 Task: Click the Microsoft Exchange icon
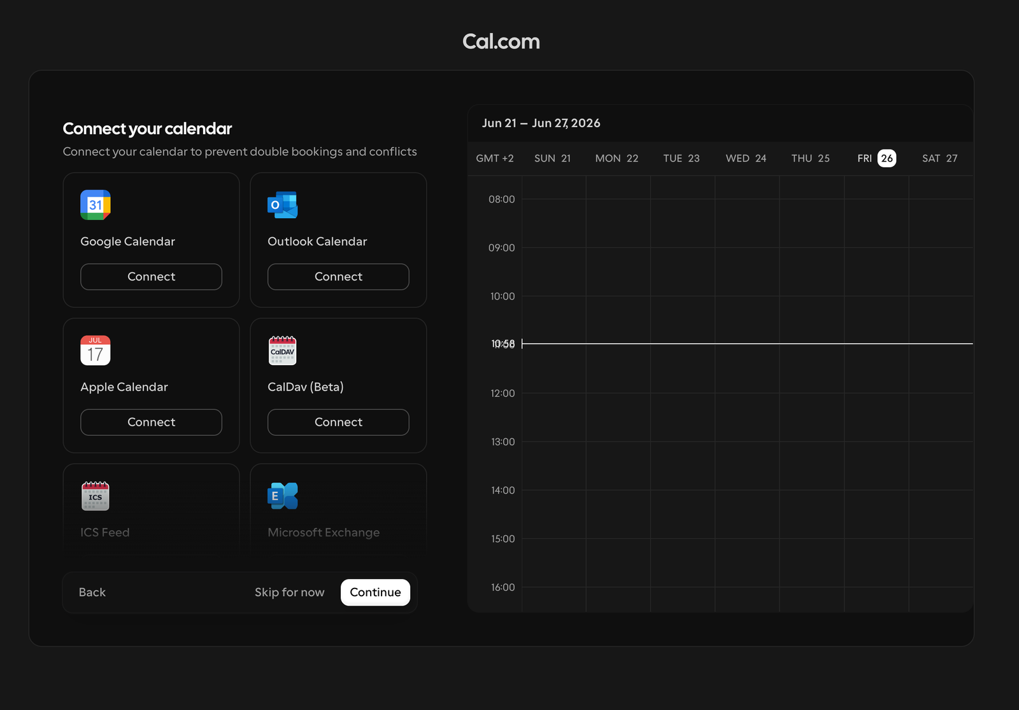coord(283,496)
